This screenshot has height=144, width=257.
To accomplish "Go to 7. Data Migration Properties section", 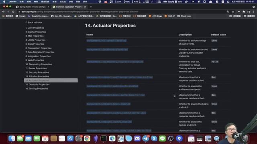I will [40, 52].
